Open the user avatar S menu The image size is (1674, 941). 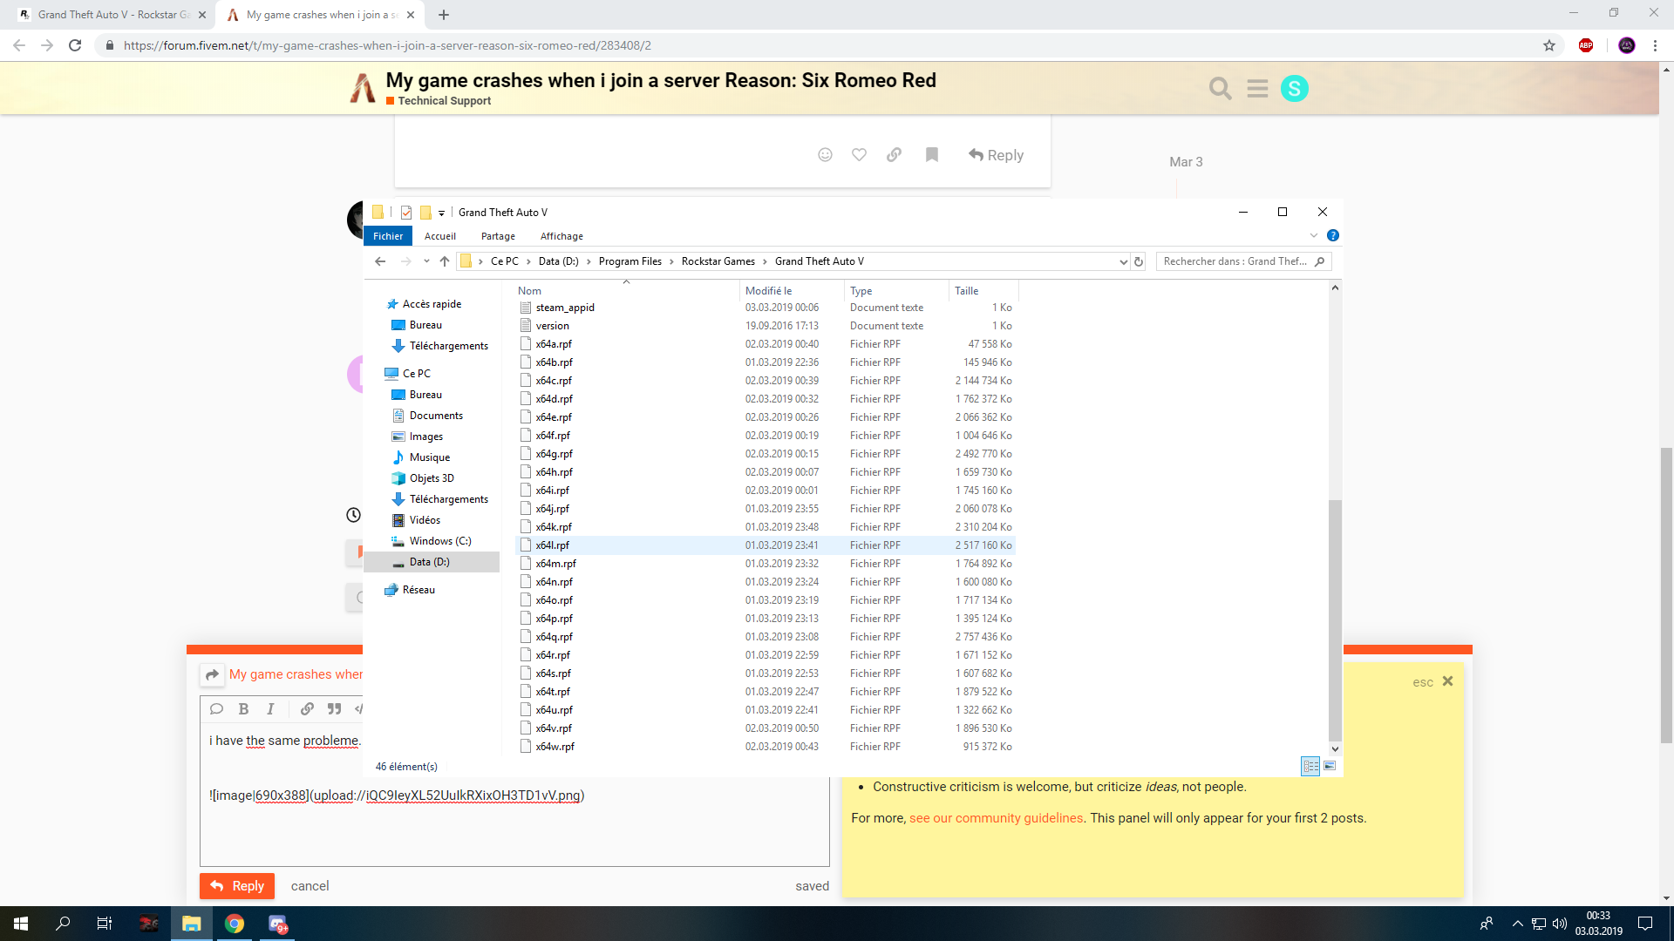(x=1295, y=88)
